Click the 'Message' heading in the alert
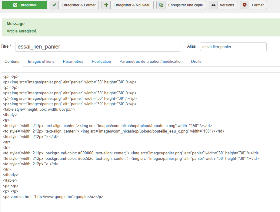The height and width of the screenshot is (212, 280). click(x=15, y=24)
